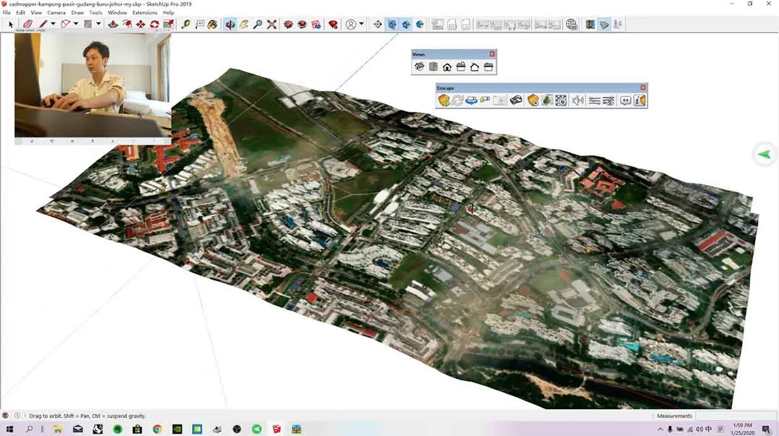Viewport: 779px width, 436px height.
Task: Open the Extensions menu
Action: tap(145, 13)
